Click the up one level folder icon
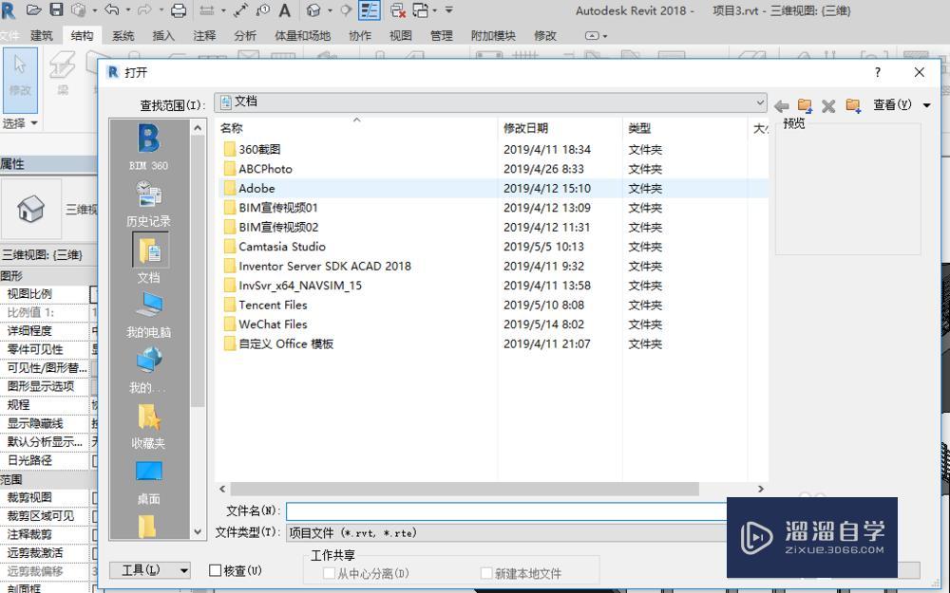 point(805,105)
